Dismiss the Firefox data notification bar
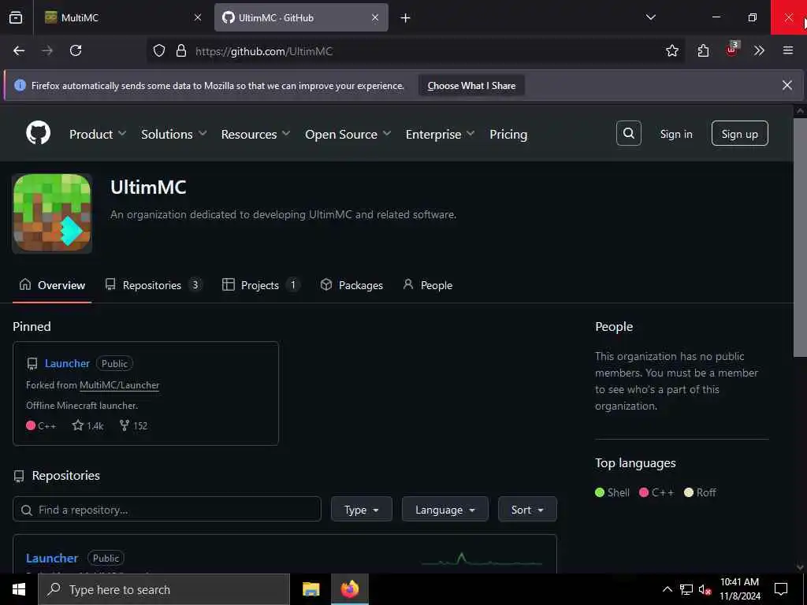The image size is (807, 605). pyautogui.click(x=787, y=85)
